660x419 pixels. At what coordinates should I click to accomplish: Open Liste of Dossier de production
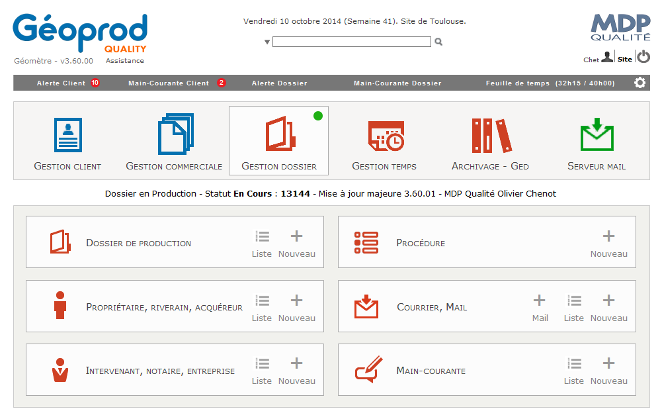click(262, 244)
